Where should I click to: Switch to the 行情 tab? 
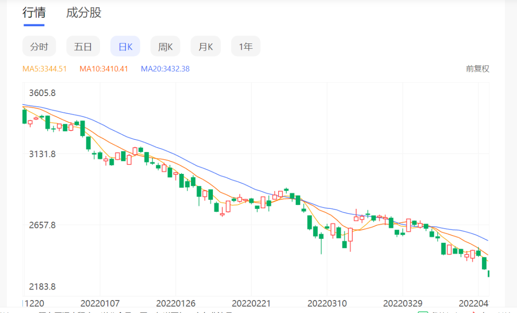(34, 13)
